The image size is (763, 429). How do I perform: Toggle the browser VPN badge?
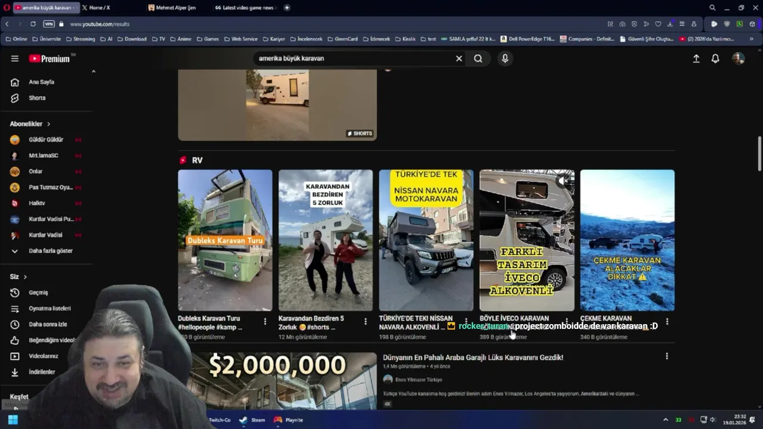tap(49, 24)
